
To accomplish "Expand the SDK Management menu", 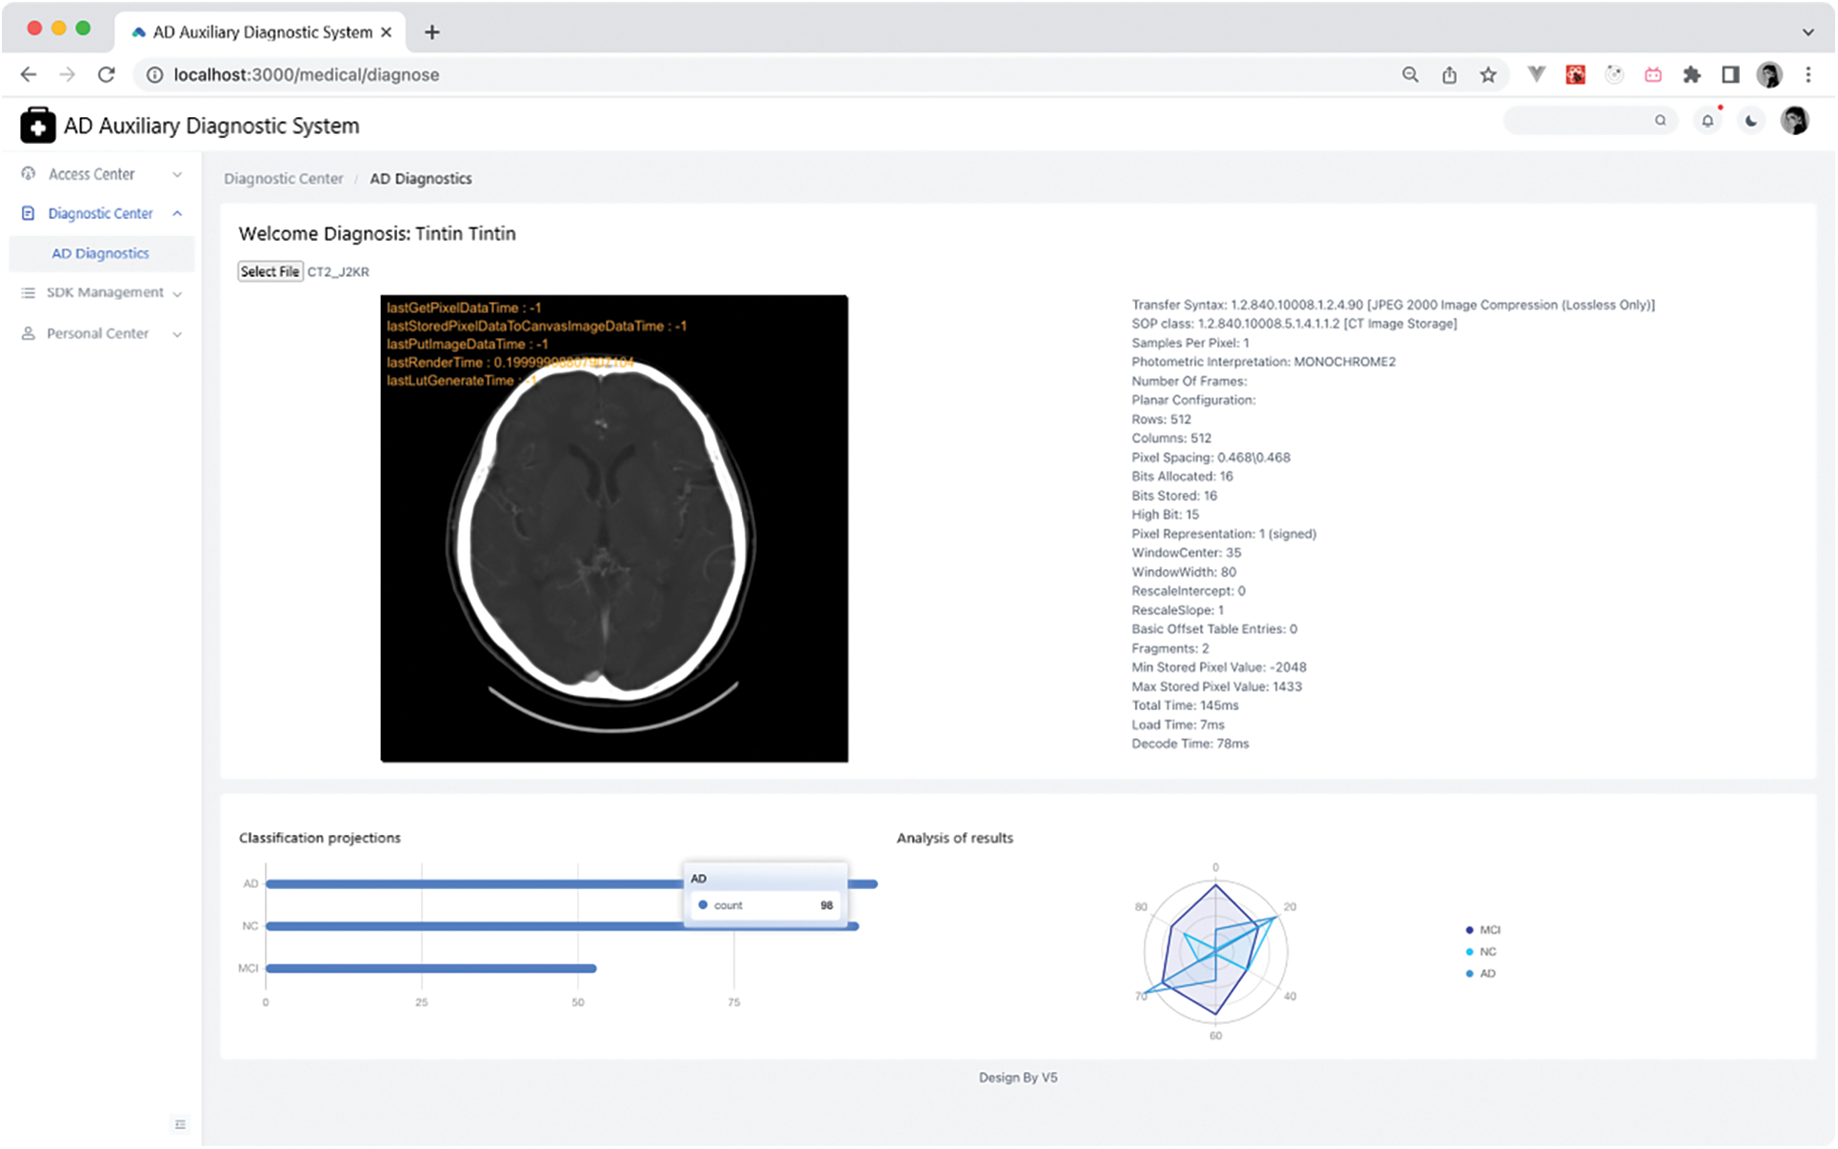I will [105, 293].
